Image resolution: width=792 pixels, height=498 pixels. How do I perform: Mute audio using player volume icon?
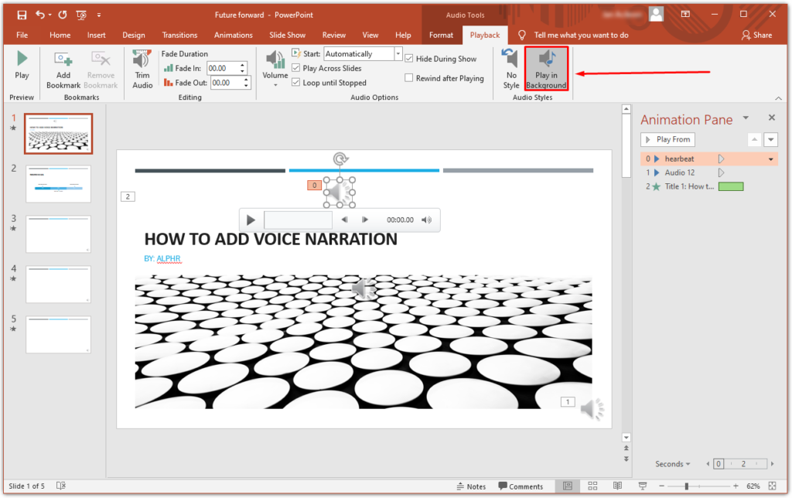click(427, 220)
